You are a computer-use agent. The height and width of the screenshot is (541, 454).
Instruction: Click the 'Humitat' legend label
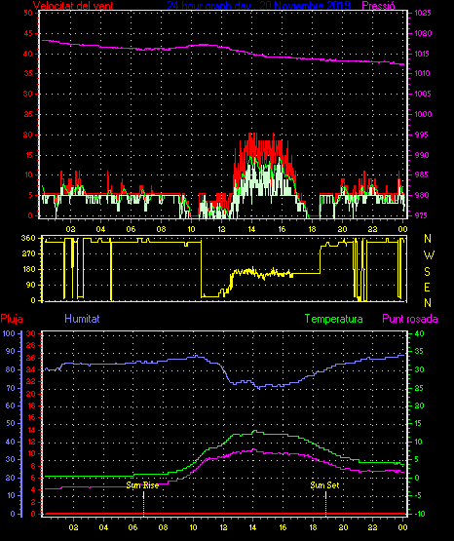click(82, 318)
